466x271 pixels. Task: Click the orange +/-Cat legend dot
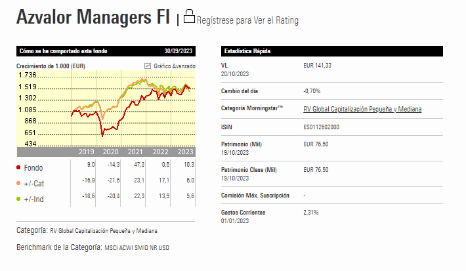point(18,183)
